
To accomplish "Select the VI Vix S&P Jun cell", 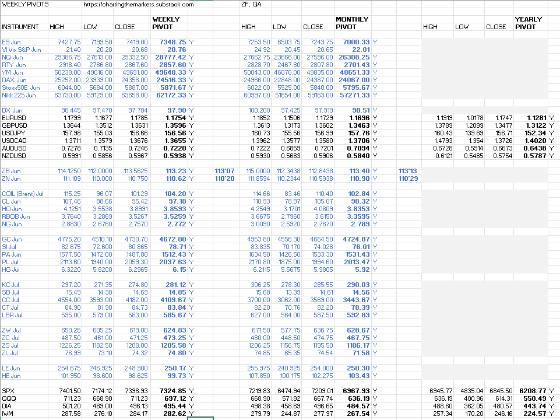I will click(x=22, y=50).
